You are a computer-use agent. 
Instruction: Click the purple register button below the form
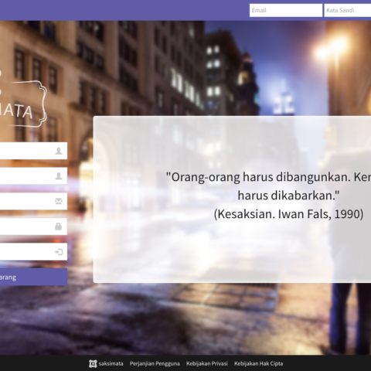click(33, 277)
